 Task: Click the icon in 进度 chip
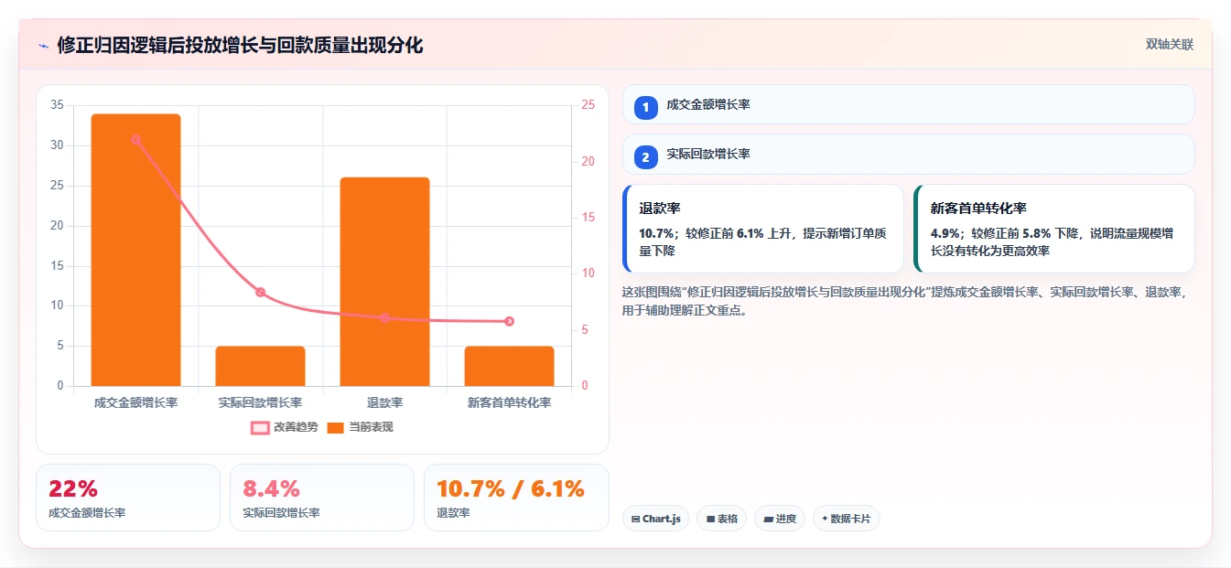click(768, 519)
